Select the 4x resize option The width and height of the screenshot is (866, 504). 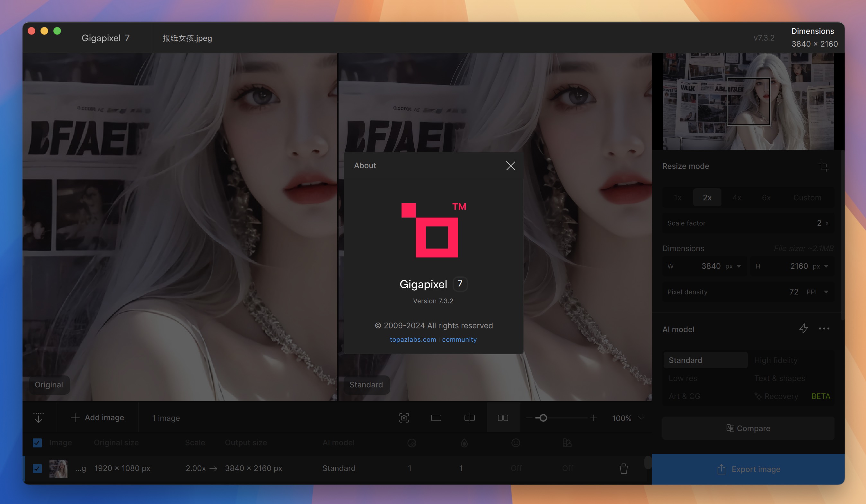coord(737,197)
